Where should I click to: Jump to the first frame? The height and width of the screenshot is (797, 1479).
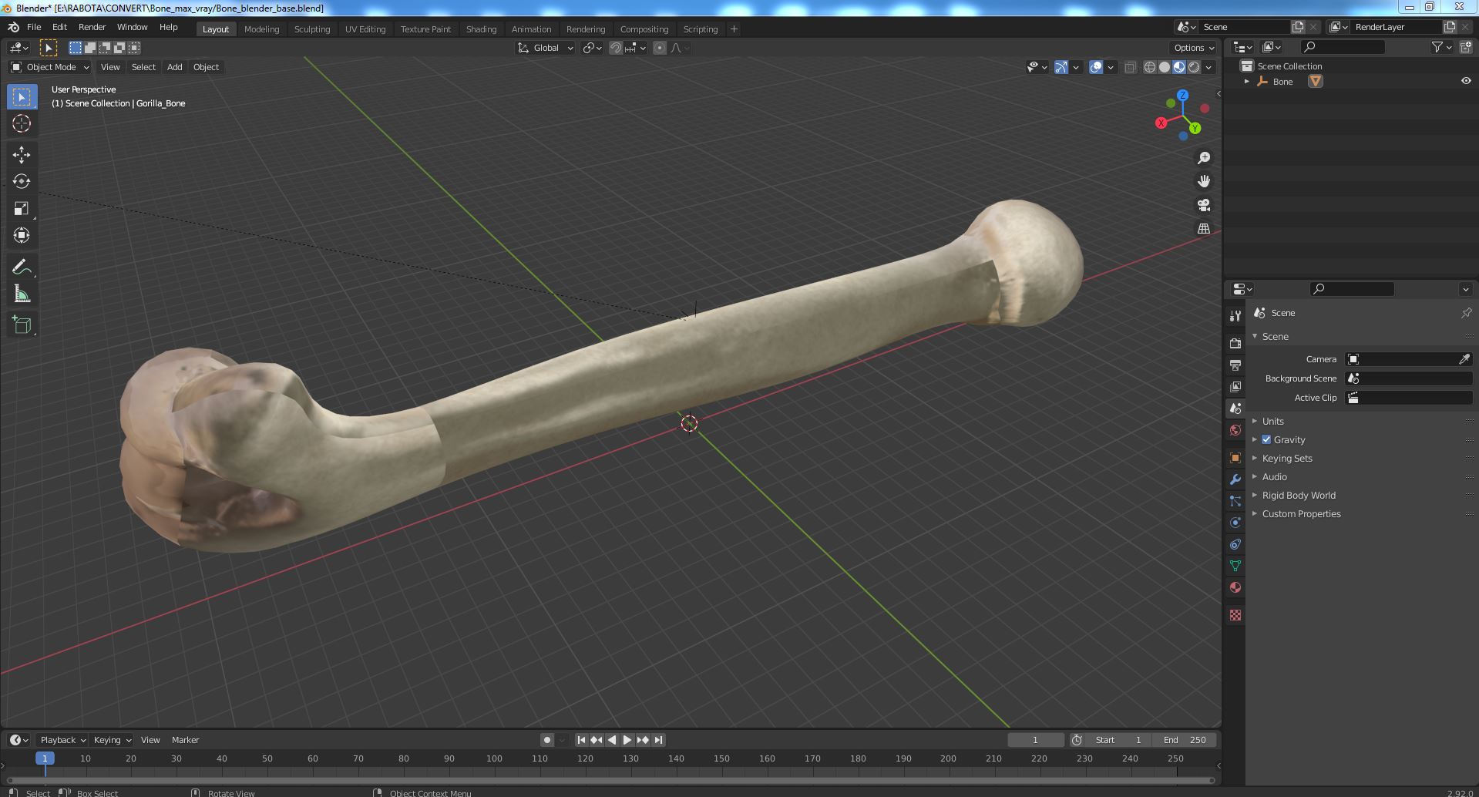(x=582, y=740)
